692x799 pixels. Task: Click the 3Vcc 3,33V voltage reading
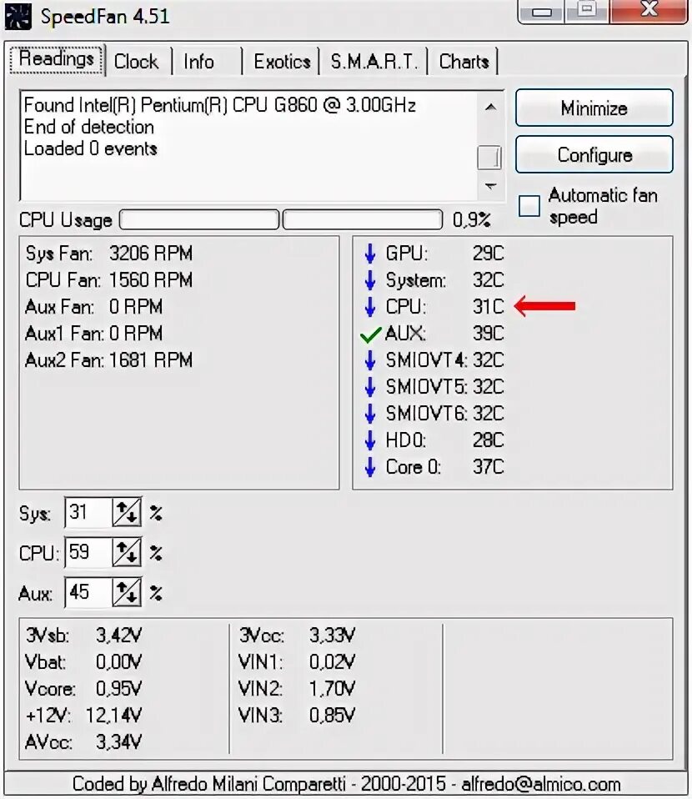(297, 636)
